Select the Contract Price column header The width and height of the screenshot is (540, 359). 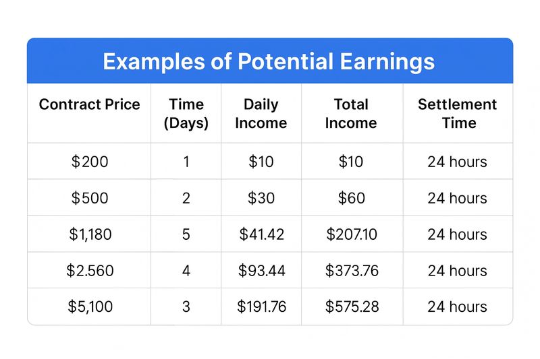90,104
